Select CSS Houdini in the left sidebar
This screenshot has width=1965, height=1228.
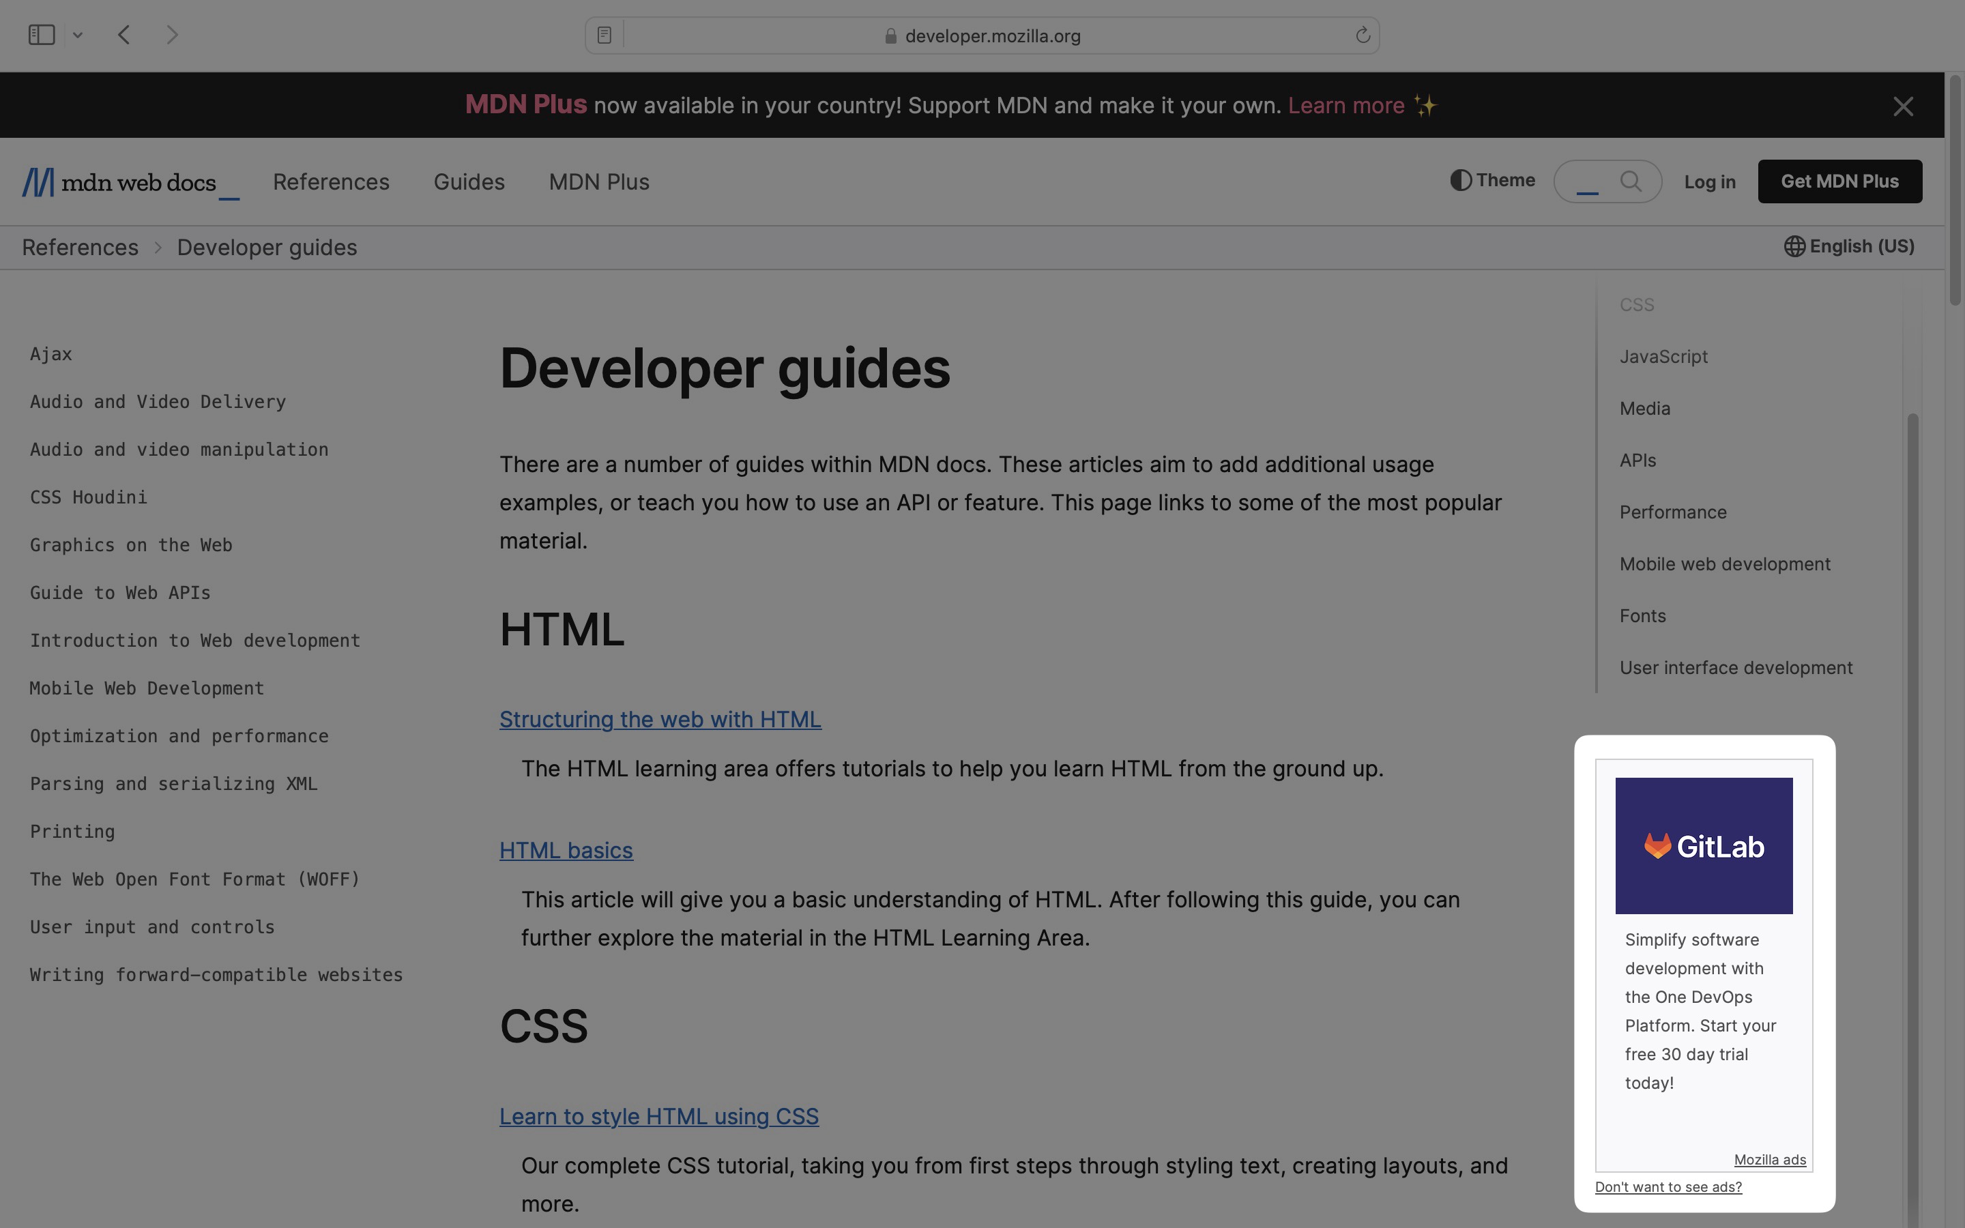pyautogui.click(x=89, y=497)
